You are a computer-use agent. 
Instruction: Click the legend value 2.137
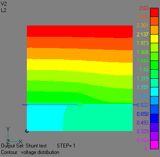143,35
